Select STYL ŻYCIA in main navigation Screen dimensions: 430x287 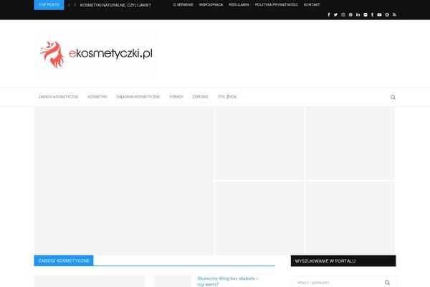click(x=227, y=97)
